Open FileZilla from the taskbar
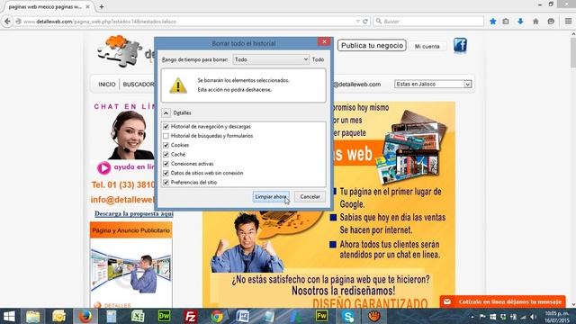 pos(190,316)
